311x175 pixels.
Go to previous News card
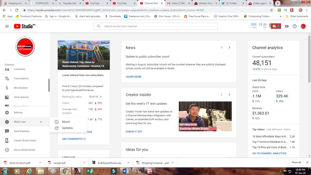(x=222, y=47)
